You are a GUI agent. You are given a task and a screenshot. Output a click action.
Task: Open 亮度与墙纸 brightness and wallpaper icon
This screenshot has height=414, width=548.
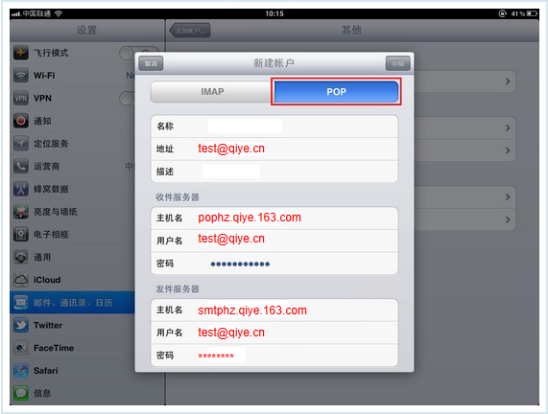[21, 212]
